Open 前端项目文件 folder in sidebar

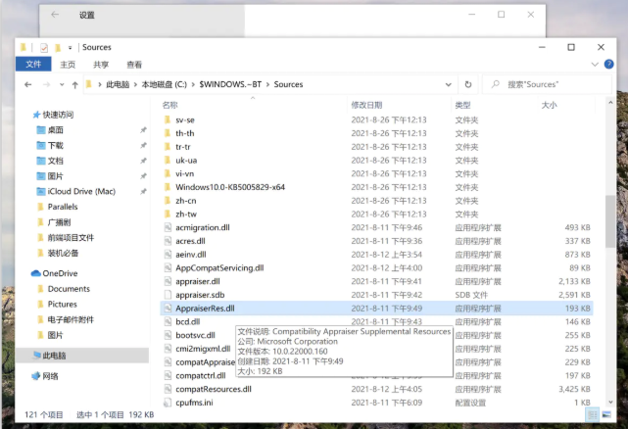click(71, 238)
